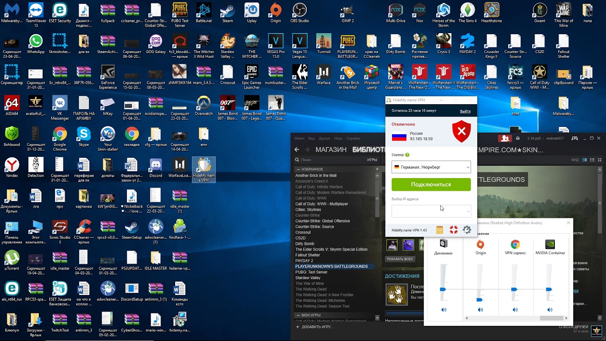The width and height of the screenshot is (606, 341).
Task: Open Discord desktop shortcut
Action: click(156, 168)
